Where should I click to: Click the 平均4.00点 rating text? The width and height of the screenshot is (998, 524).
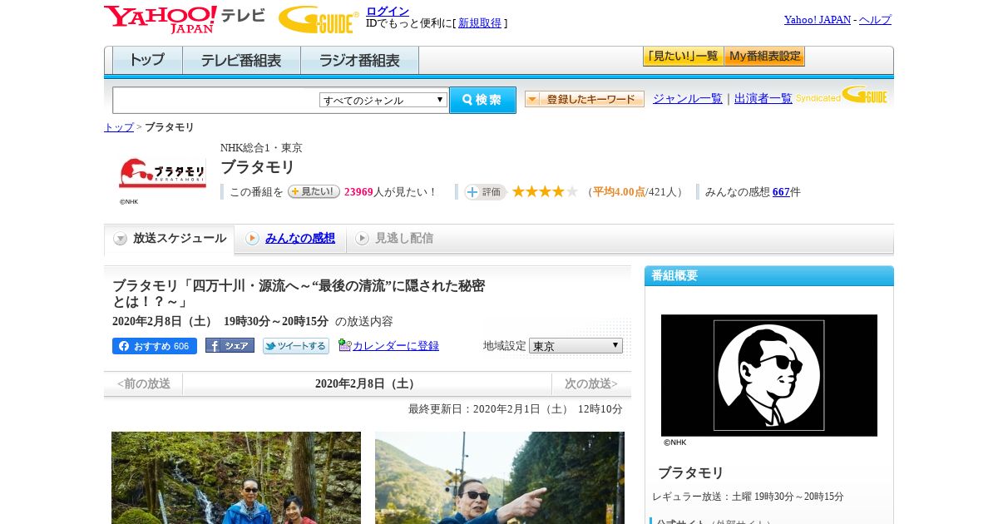(x=619, y=192)
